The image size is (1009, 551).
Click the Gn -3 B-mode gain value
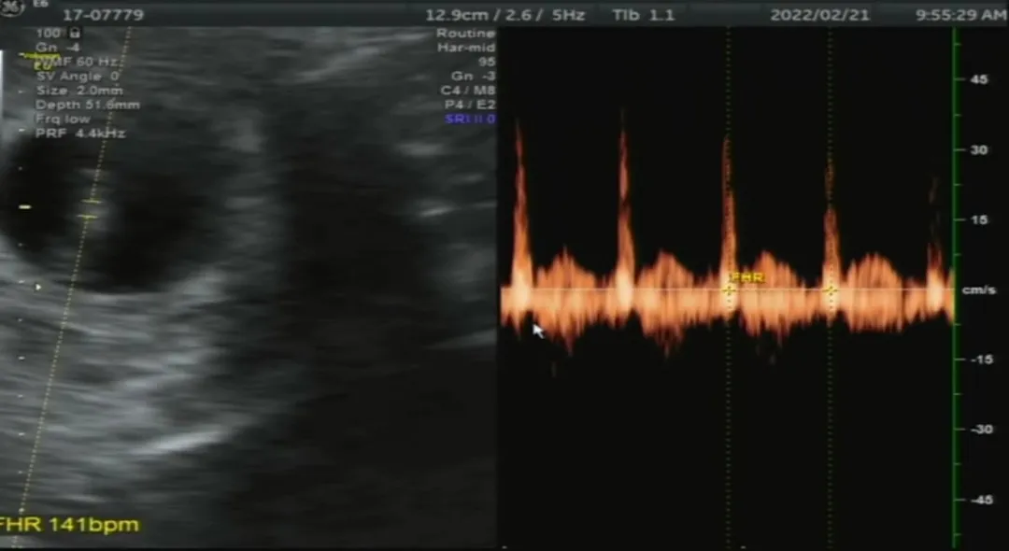[x=473, y=76]
